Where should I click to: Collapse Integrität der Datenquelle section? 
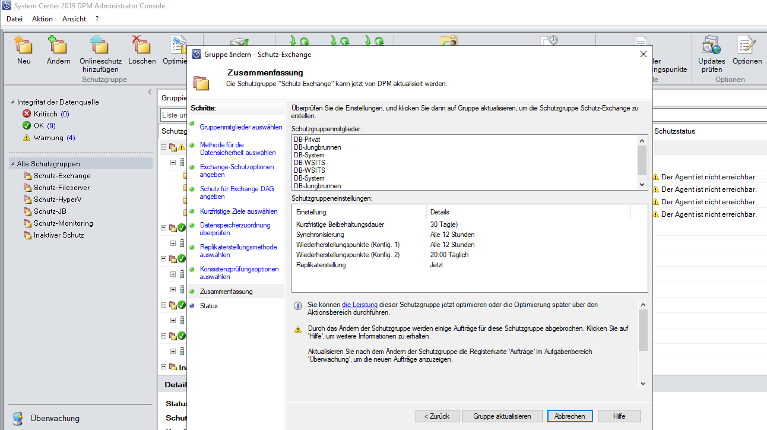pos(13,102)
